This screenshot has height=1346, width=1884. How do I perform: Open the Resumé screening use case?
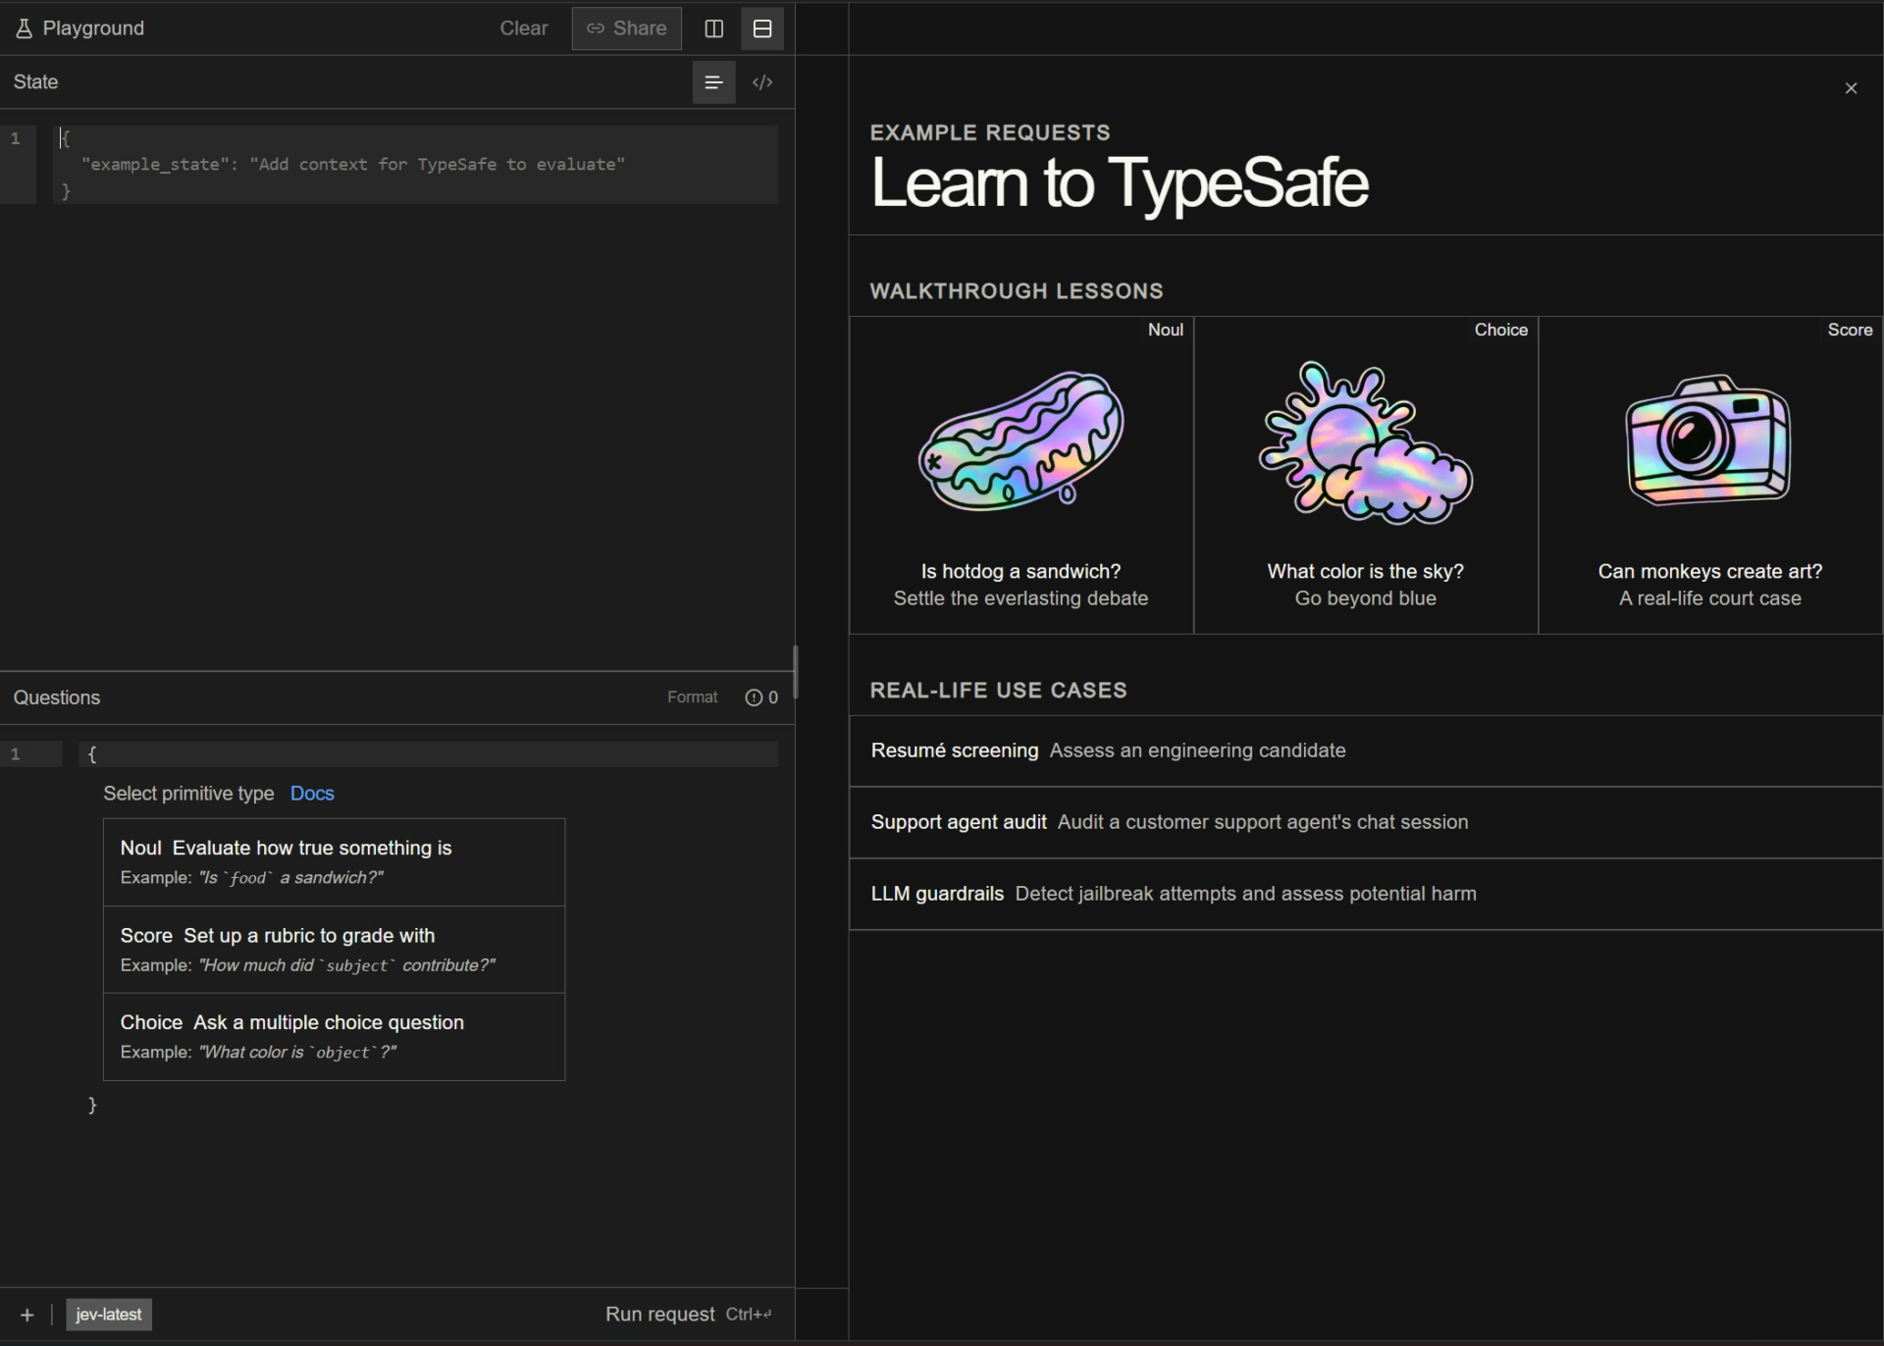tap(1366, 751)
